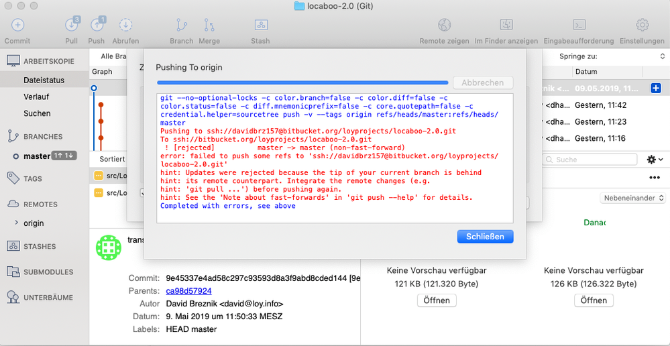Viewport: 670px width, 346px height.
Task: Click the Remotes cloud icon
Action: pos(13,205)
